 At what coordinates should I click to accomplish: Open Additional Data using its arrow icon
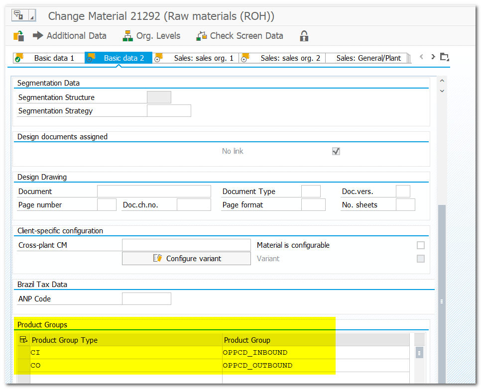[x=38, y=35]
